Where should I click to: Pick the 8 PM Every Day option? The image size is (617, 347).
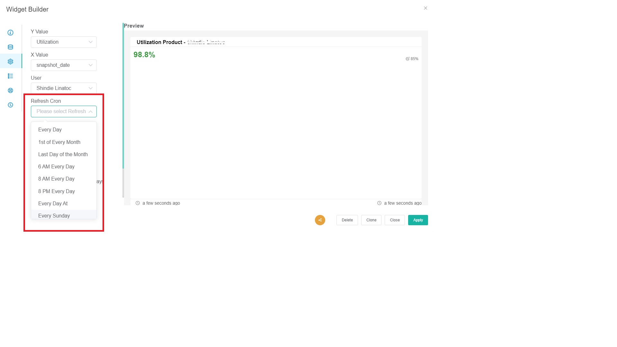click(56, 191)
